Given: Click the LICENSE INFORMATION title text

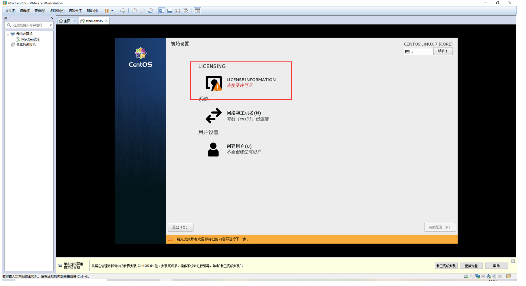Looking at the screenshot, I should pyautogui.click(x=251, y=80).
